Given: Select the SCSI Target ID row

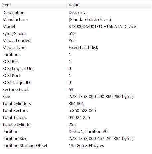Looking at the screenshot, I should pyautogui.click(x=76, y=83).
